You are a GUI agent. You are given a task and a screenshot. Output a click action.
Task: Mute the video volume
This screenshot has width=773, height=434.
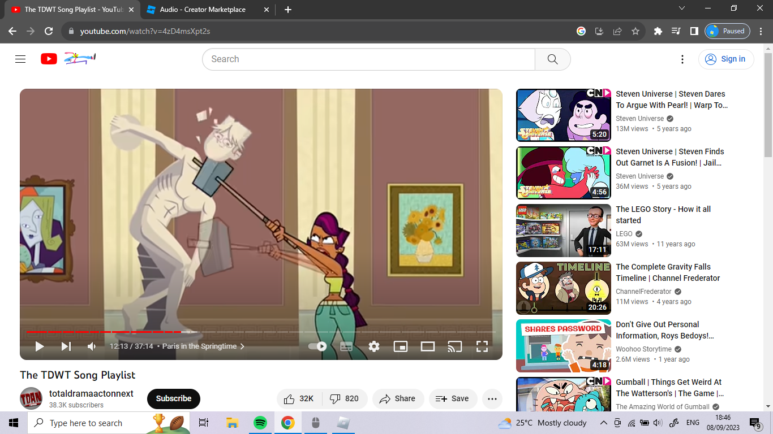(x=92, y=346)
